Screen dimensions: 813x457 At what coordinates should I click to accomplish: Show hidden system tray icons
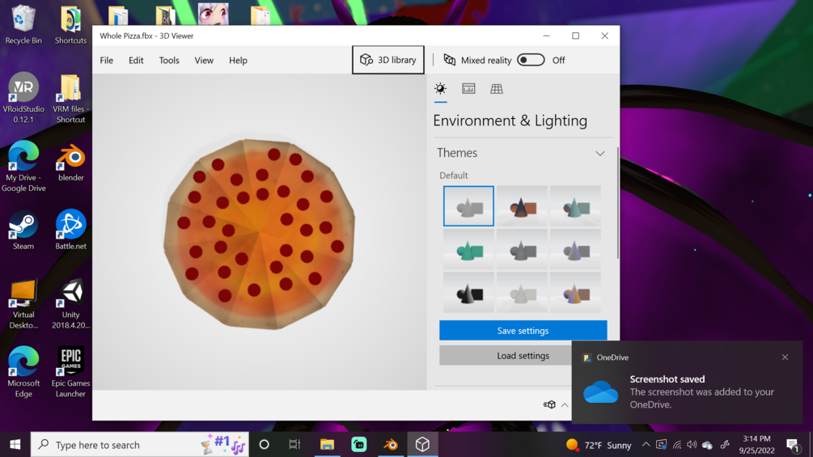pyautogui.click(x=646, y=445)
